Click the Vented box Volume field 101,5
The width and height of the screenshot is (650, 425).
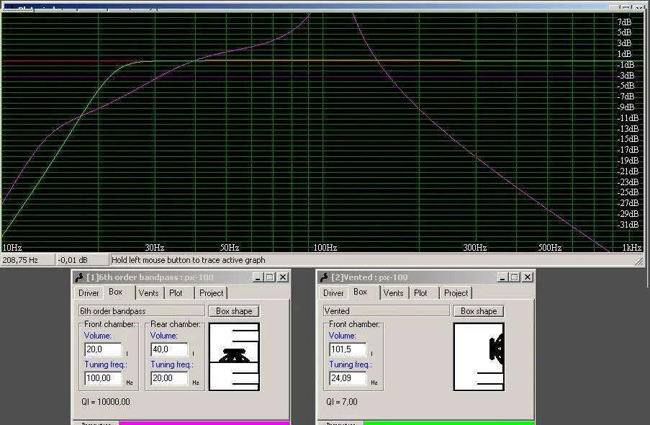[x=348, y=349]
